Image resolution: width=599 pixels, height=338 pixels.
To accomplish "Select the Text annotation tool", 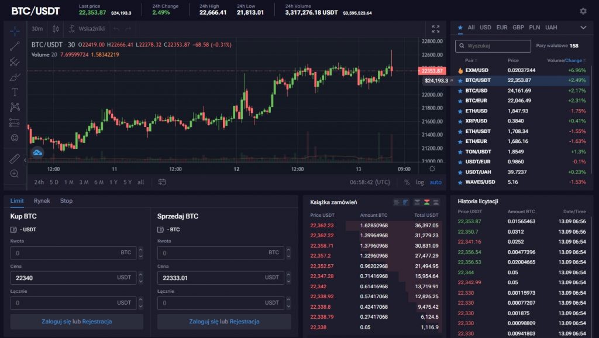I will tap(15, 92).
